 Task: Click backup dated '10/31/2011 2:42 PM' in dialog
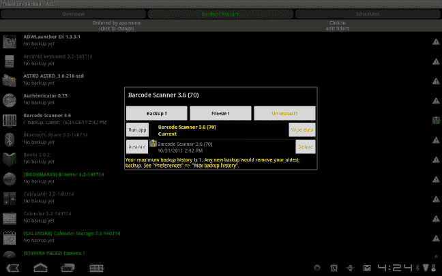180,151
